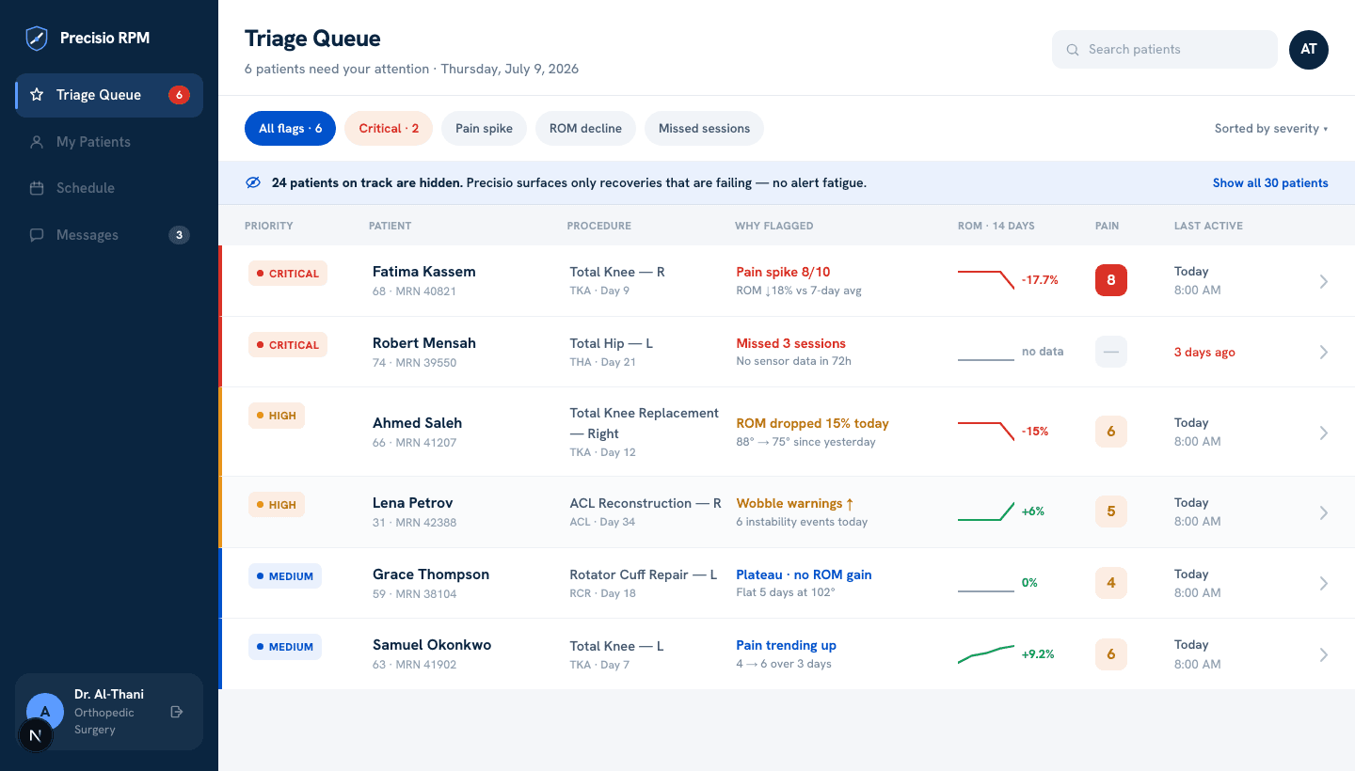Open patient Grace Thompson
The height and width of the screenshot is (771, 1355).
(x=431, y=574)
